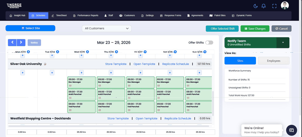Select Dev Manager's Thursday 09:00 - 17:30 shift
302x137 pixels.
coord(111,82)
